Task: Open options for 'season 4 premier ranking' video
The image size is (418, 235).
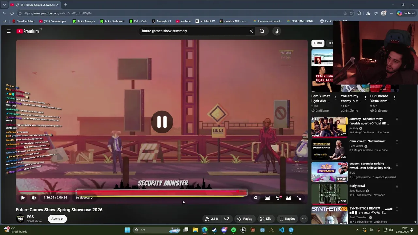Action: coord(397,164)
